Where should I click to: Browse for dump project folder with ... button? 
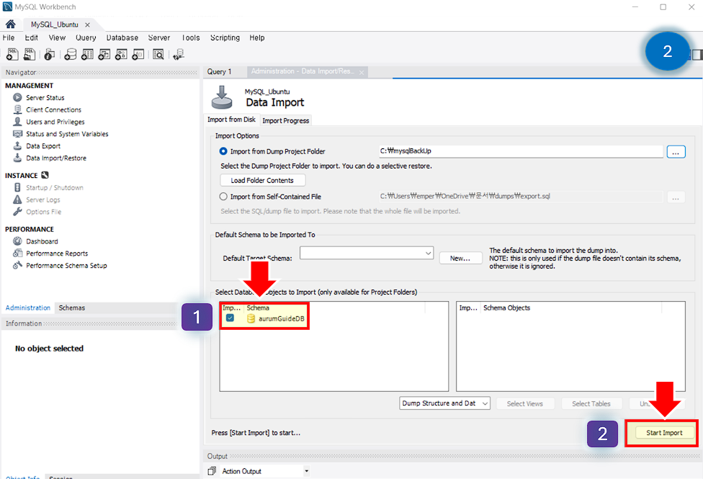coord(676,152)
